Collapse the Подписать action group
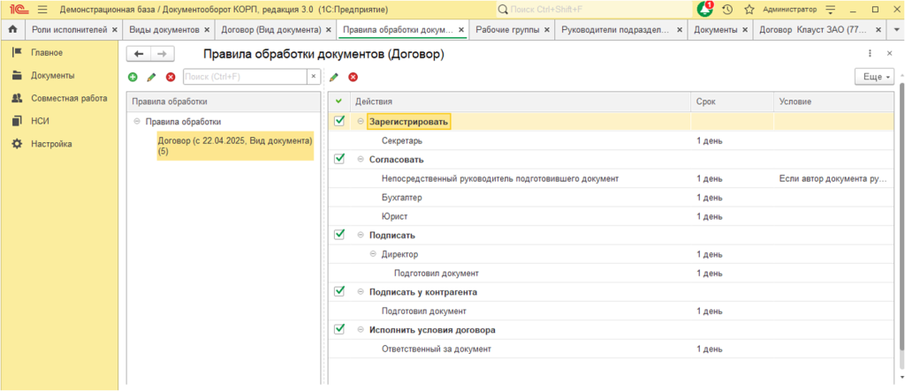905x391 pixels. click(x=361, y=236)
